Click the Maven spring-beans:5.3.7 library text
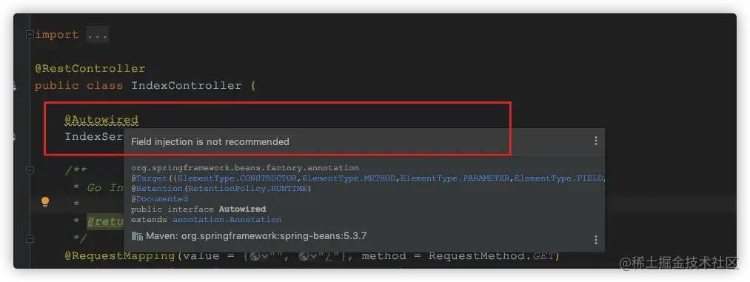The width and height of the screenshot is (750, 282). (256, 235)
